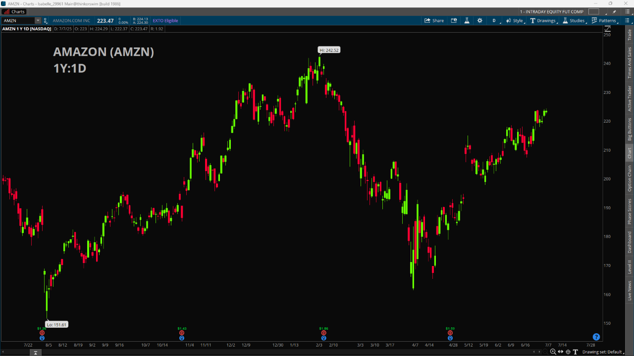Open chart settings gear icon

pos(479,21)
